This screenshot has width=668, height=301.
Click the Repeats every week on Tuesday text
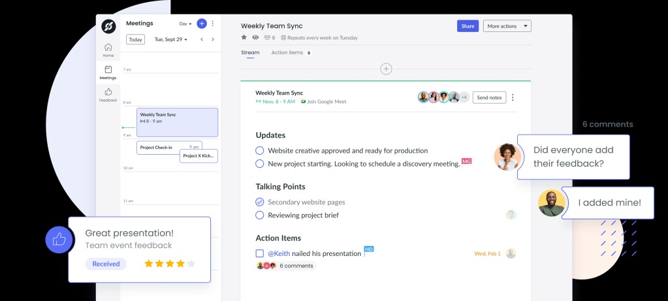coord(323,38)
